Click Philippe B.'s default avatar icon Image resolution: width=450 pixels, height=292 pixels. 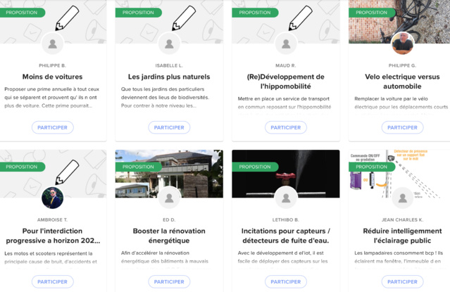click(53, 44)
